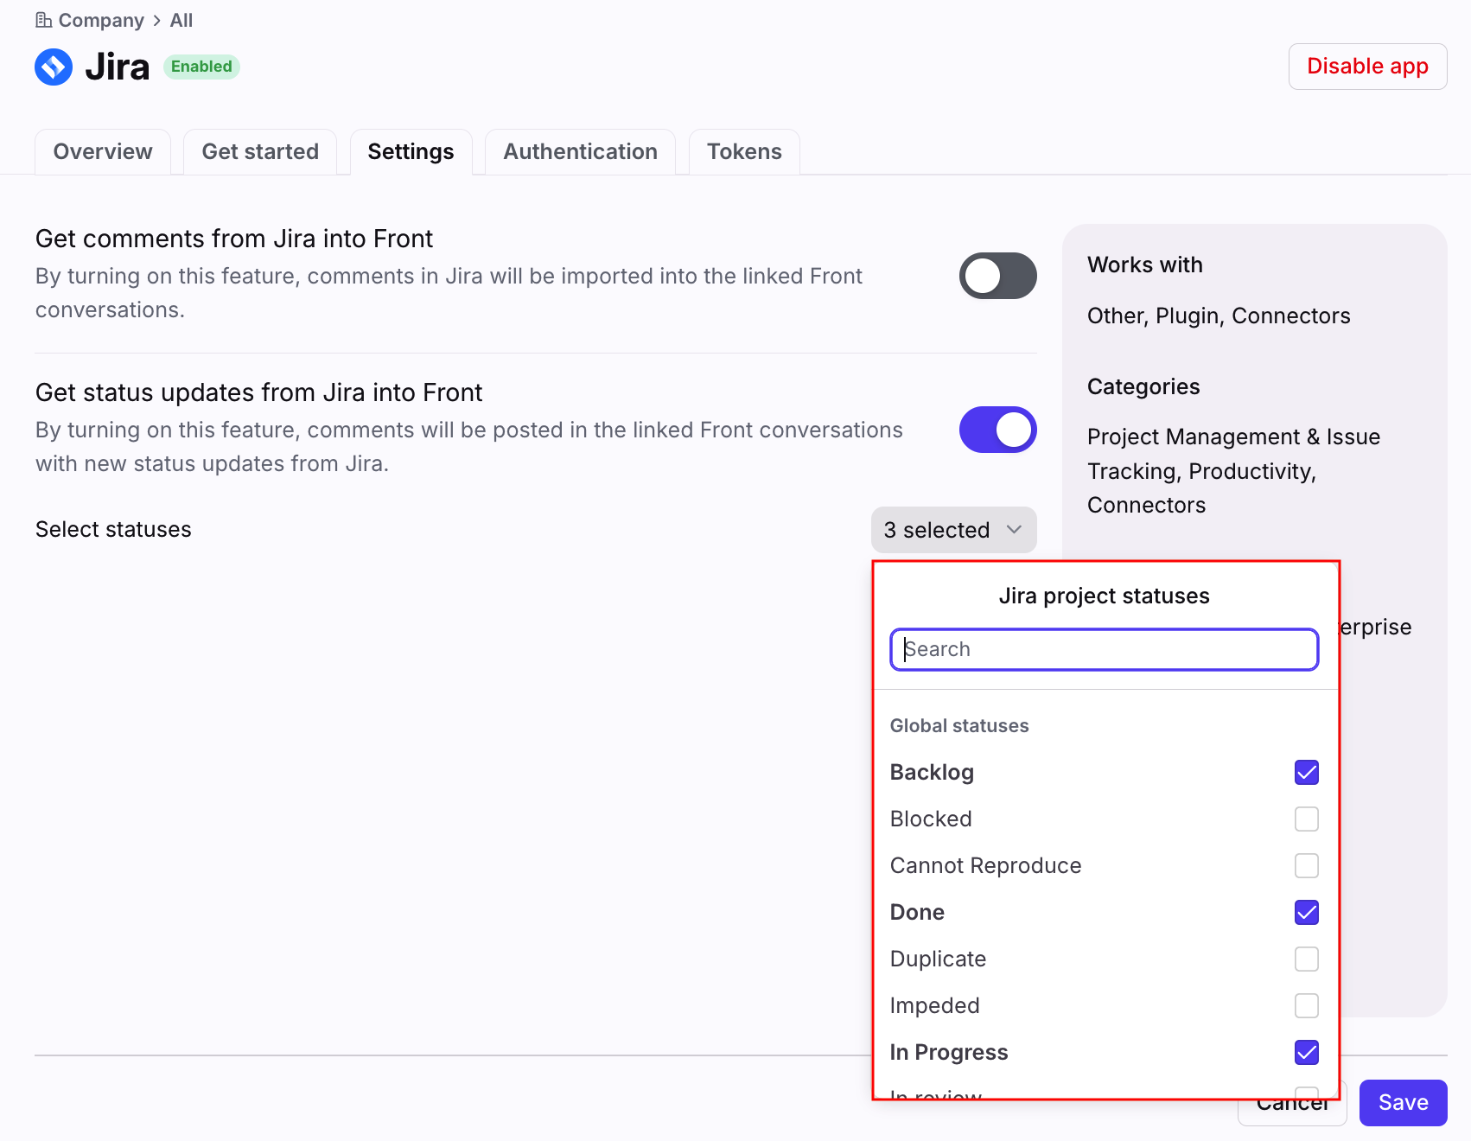Collapse the 3 selected statuses dropdown
The height and width of the screenshot is (1141, 1471).
coord(953,530)
